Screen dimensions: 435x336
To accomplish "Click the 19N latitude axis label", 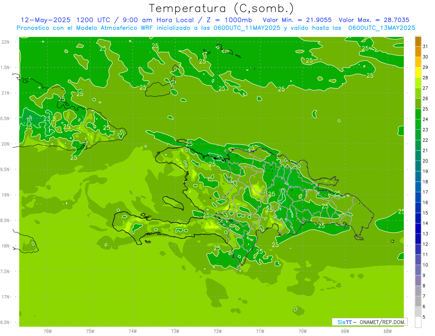I will (x=5, y=195).
